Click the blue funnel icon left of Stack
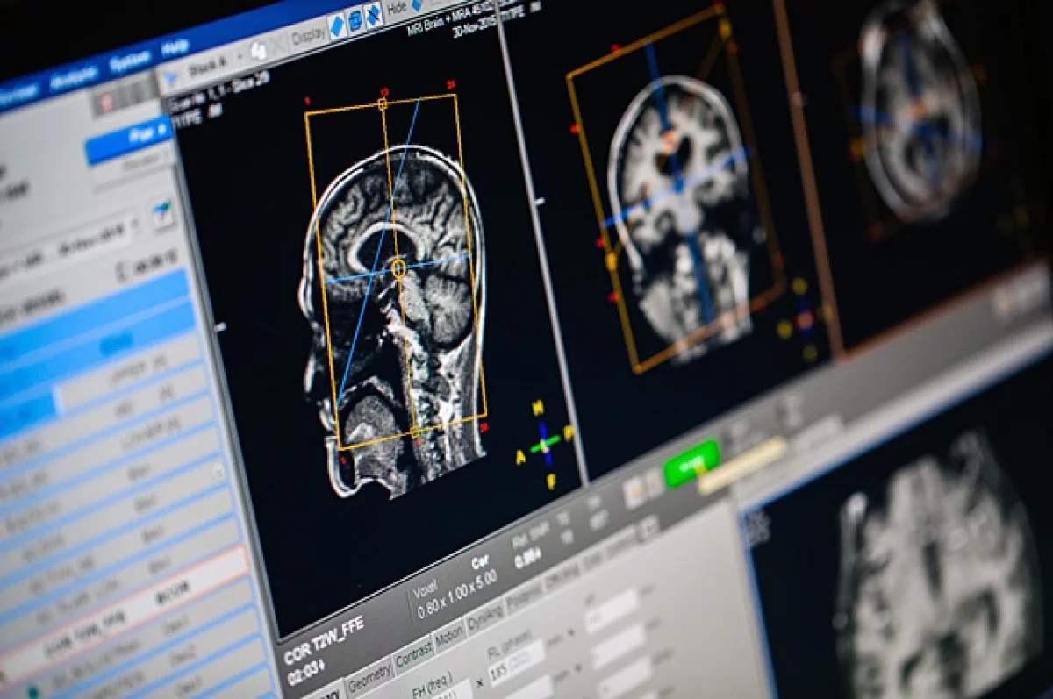This screenshot has width=1053, height=699. pos(170,75)
